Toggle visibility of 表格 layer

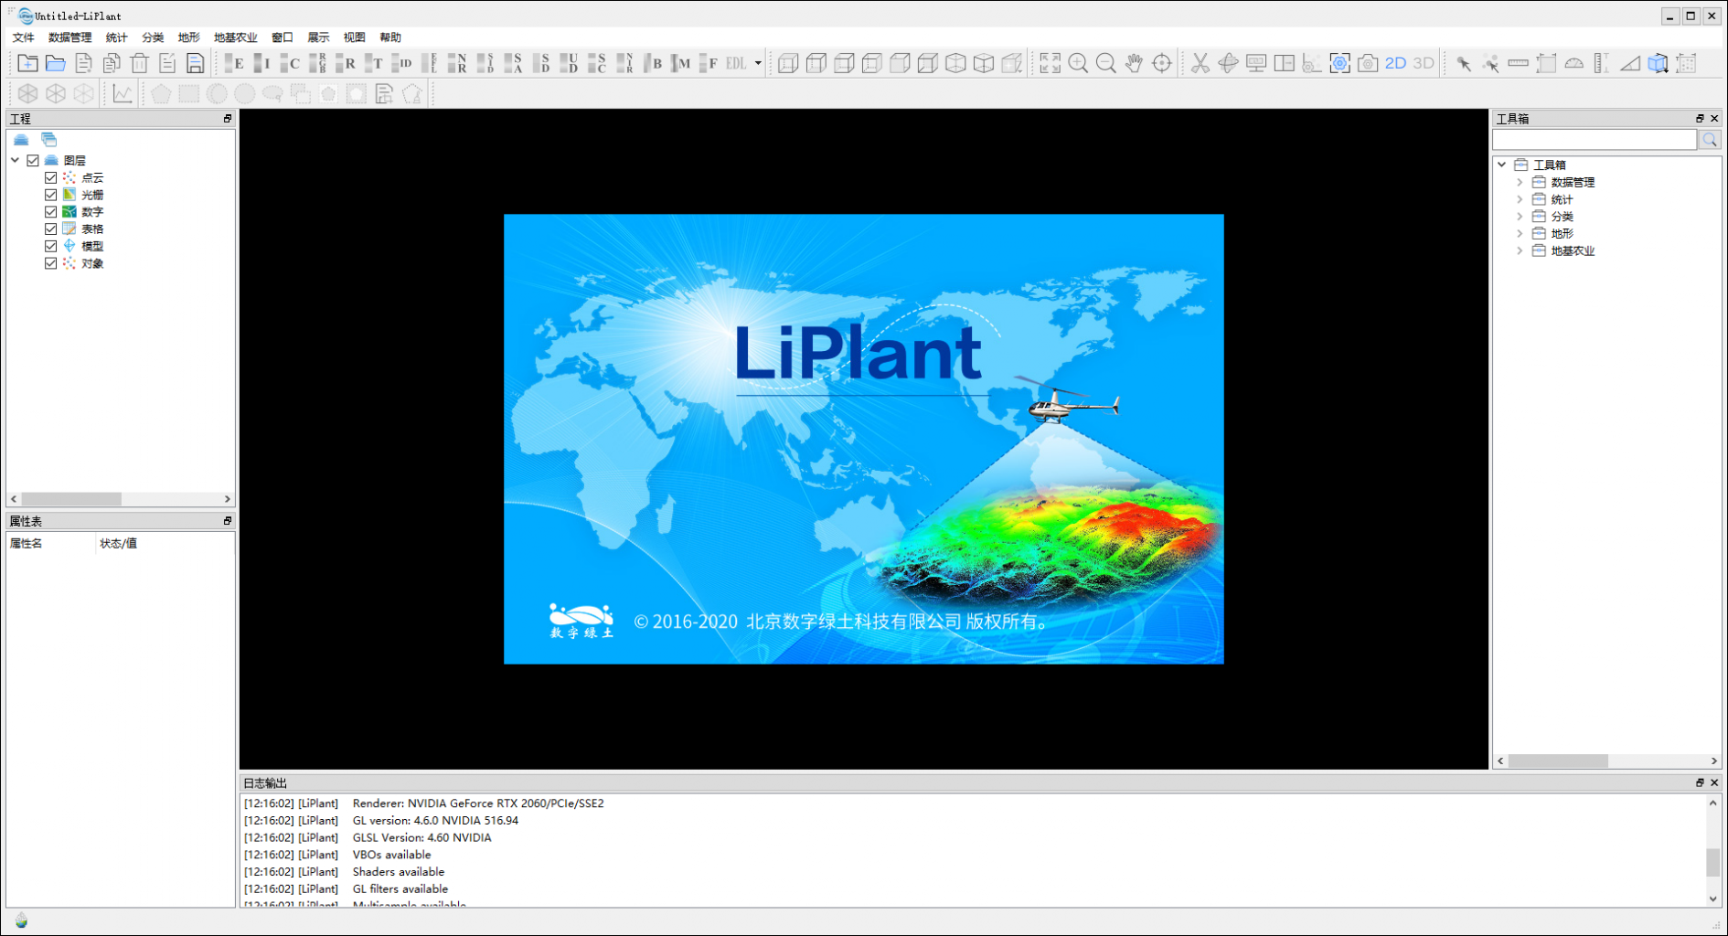click(x=51, y=229)
